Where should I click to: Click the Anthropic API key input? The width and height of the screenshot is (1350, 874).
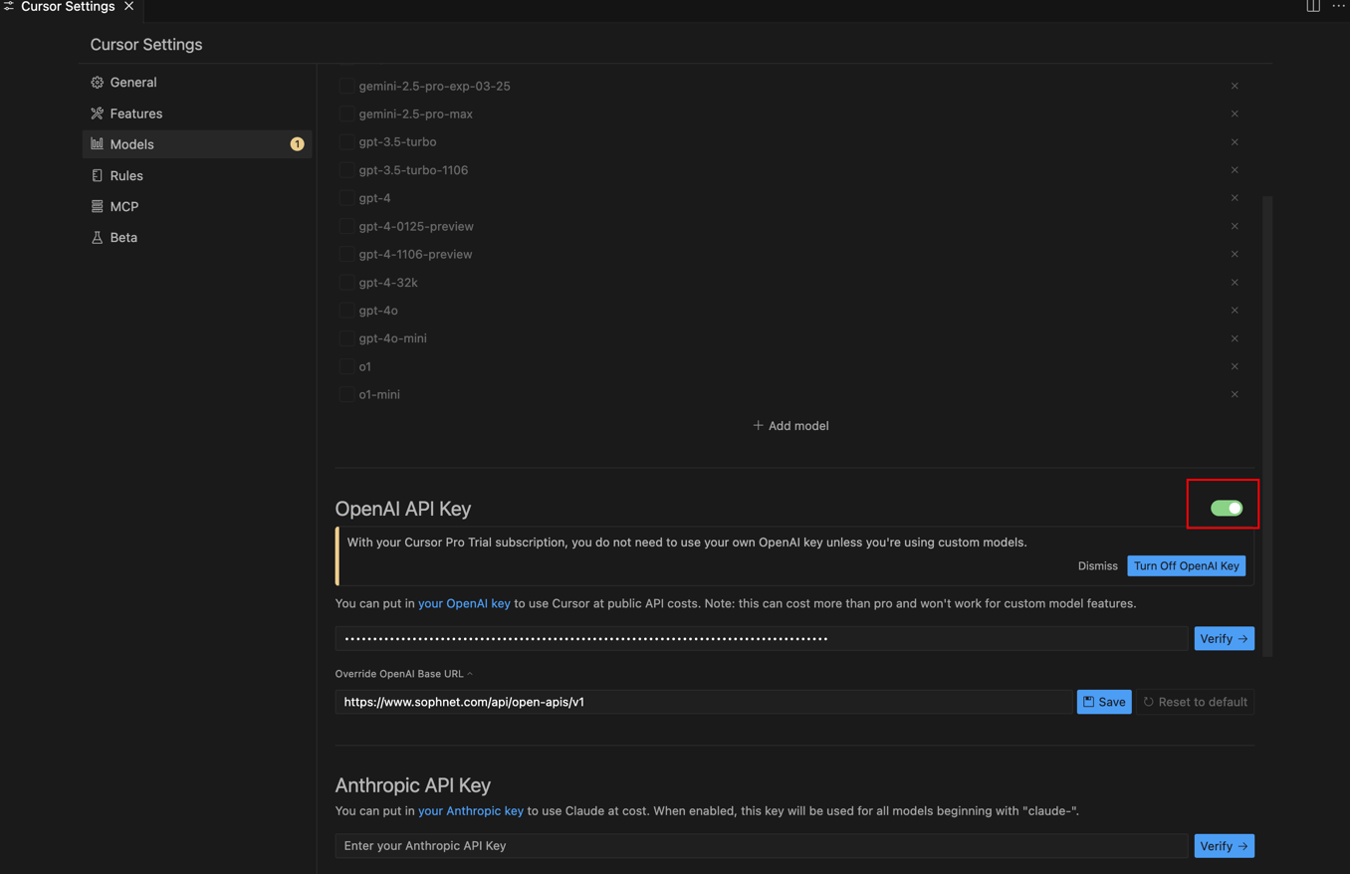762,846
